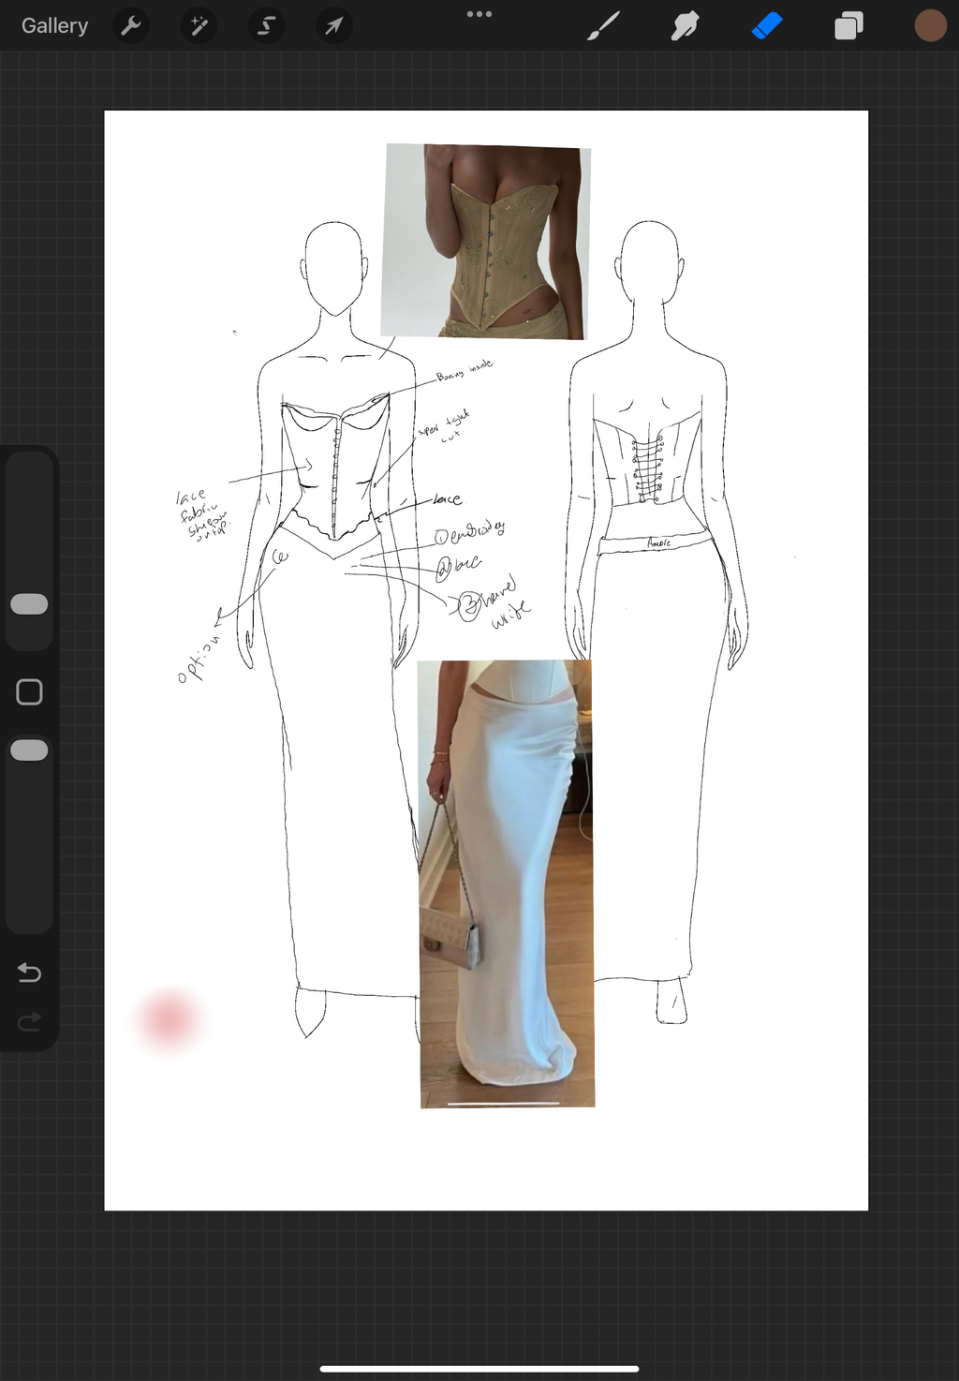Open the Adjustments panel
The image size is (959, 1381).
point(198,25)
